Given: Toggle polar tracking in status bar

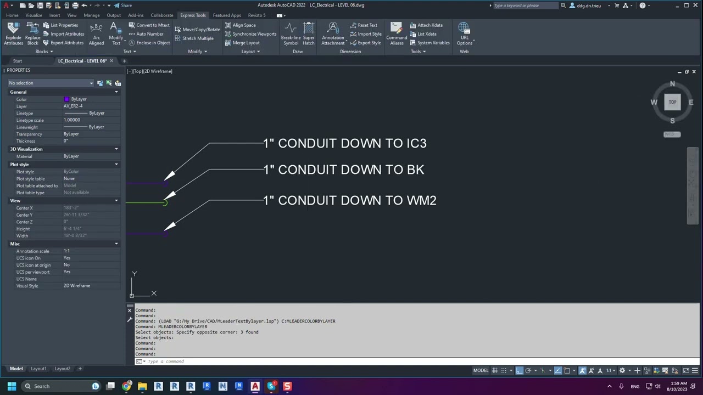Looking at the screenshot, I should (529, 370).
